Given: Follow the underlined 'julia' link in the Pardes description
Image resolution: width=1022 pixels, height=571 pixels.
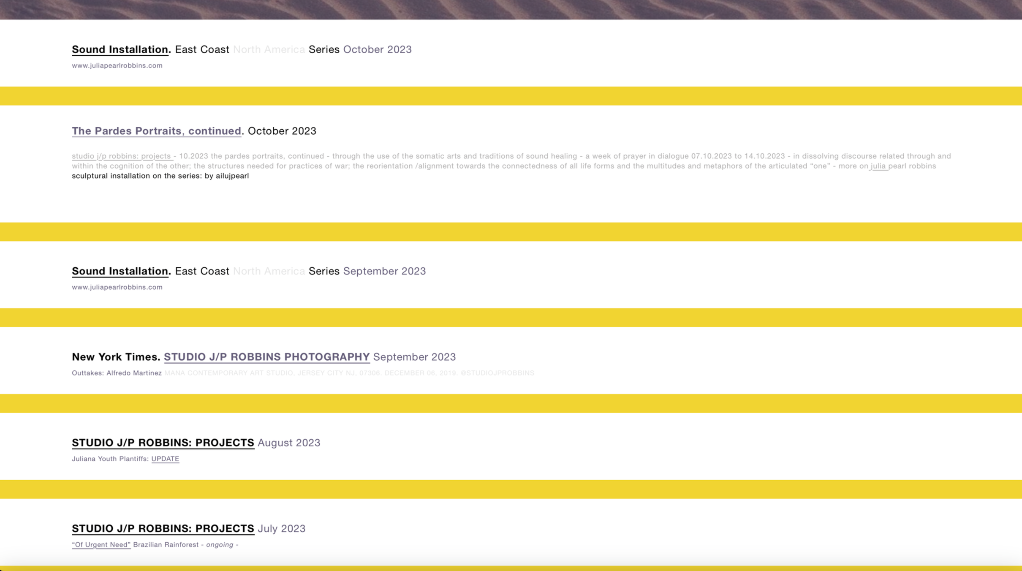Looking at the screenshot, I should [x=878, y=166].
